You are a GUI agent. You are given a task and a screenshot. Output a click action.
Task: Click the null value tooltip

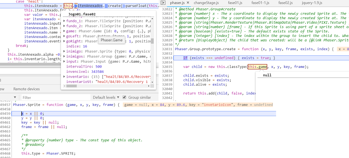coord(267,75)
